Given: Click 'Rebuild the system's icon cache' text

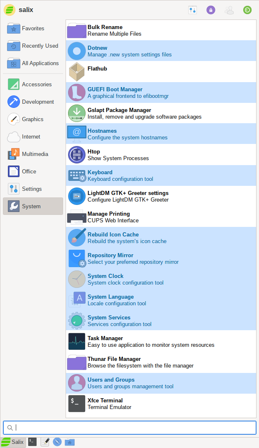Looking at the screenshot, I should pos(127,241).
